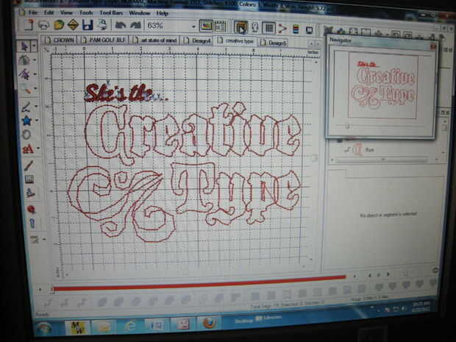Switch to the creative type tab
The height and width of the screenshot is (342, 456).
[235, 41]
